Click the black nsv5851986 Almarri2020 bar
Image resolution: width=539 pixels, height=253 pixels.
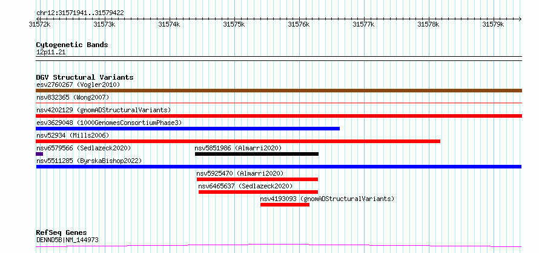tap(257, 154)
